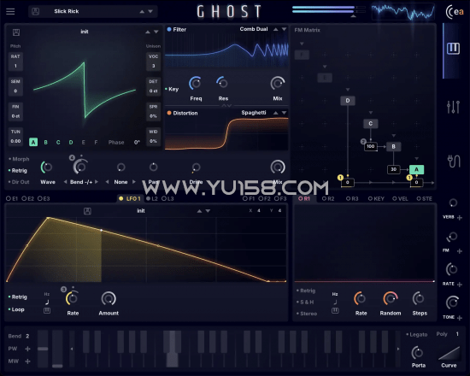Screen dimensions: 470x376
Task: Open the mixer sliders panel in sidebar
Action: 453,107
